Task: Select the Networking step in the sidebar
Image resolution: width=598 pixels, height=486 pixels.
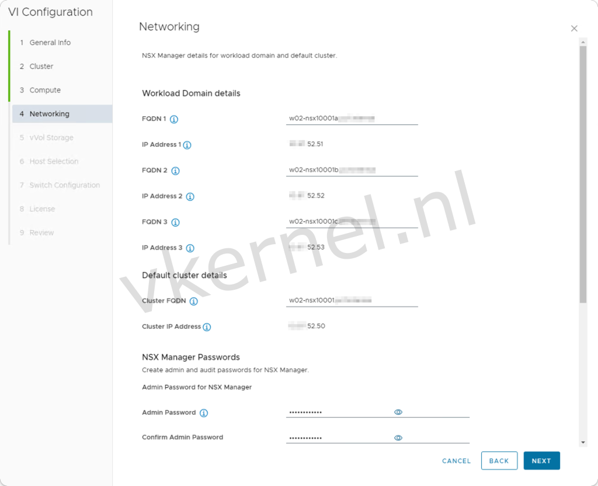Action: coord(51,114)
